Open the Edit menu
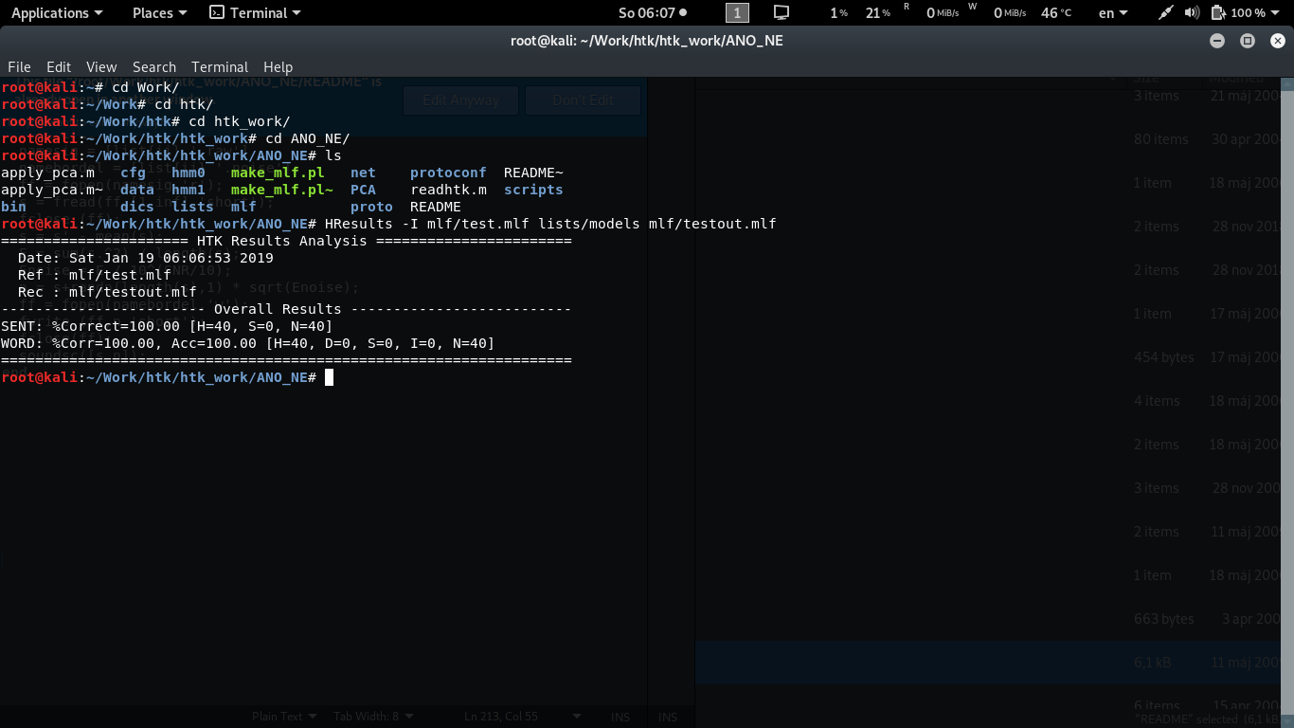This screenshot has height=728, width=1294. tap(59, 66)
